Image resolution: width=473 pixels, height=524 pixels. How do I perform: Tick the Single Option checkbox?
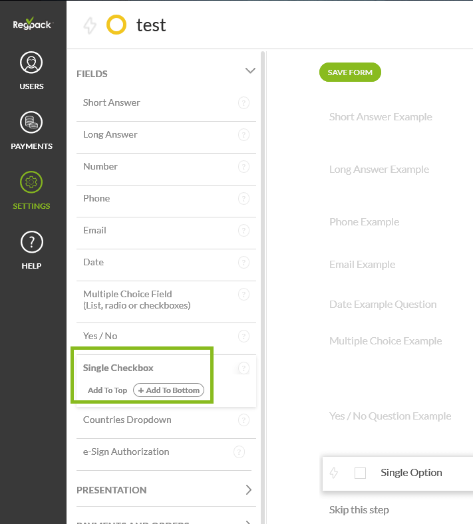coord(361,473)
